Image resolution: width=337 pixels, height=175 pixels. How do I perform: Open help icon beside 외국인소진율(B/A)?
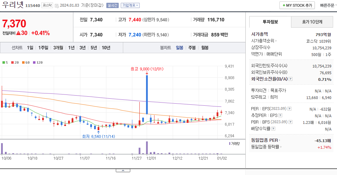tap(290, 79)
